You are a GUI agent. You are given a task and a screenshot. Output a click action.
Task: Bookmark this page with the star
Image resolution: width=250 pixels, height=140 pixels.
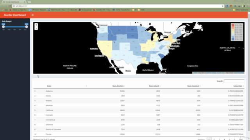click(x=223, y=6)
